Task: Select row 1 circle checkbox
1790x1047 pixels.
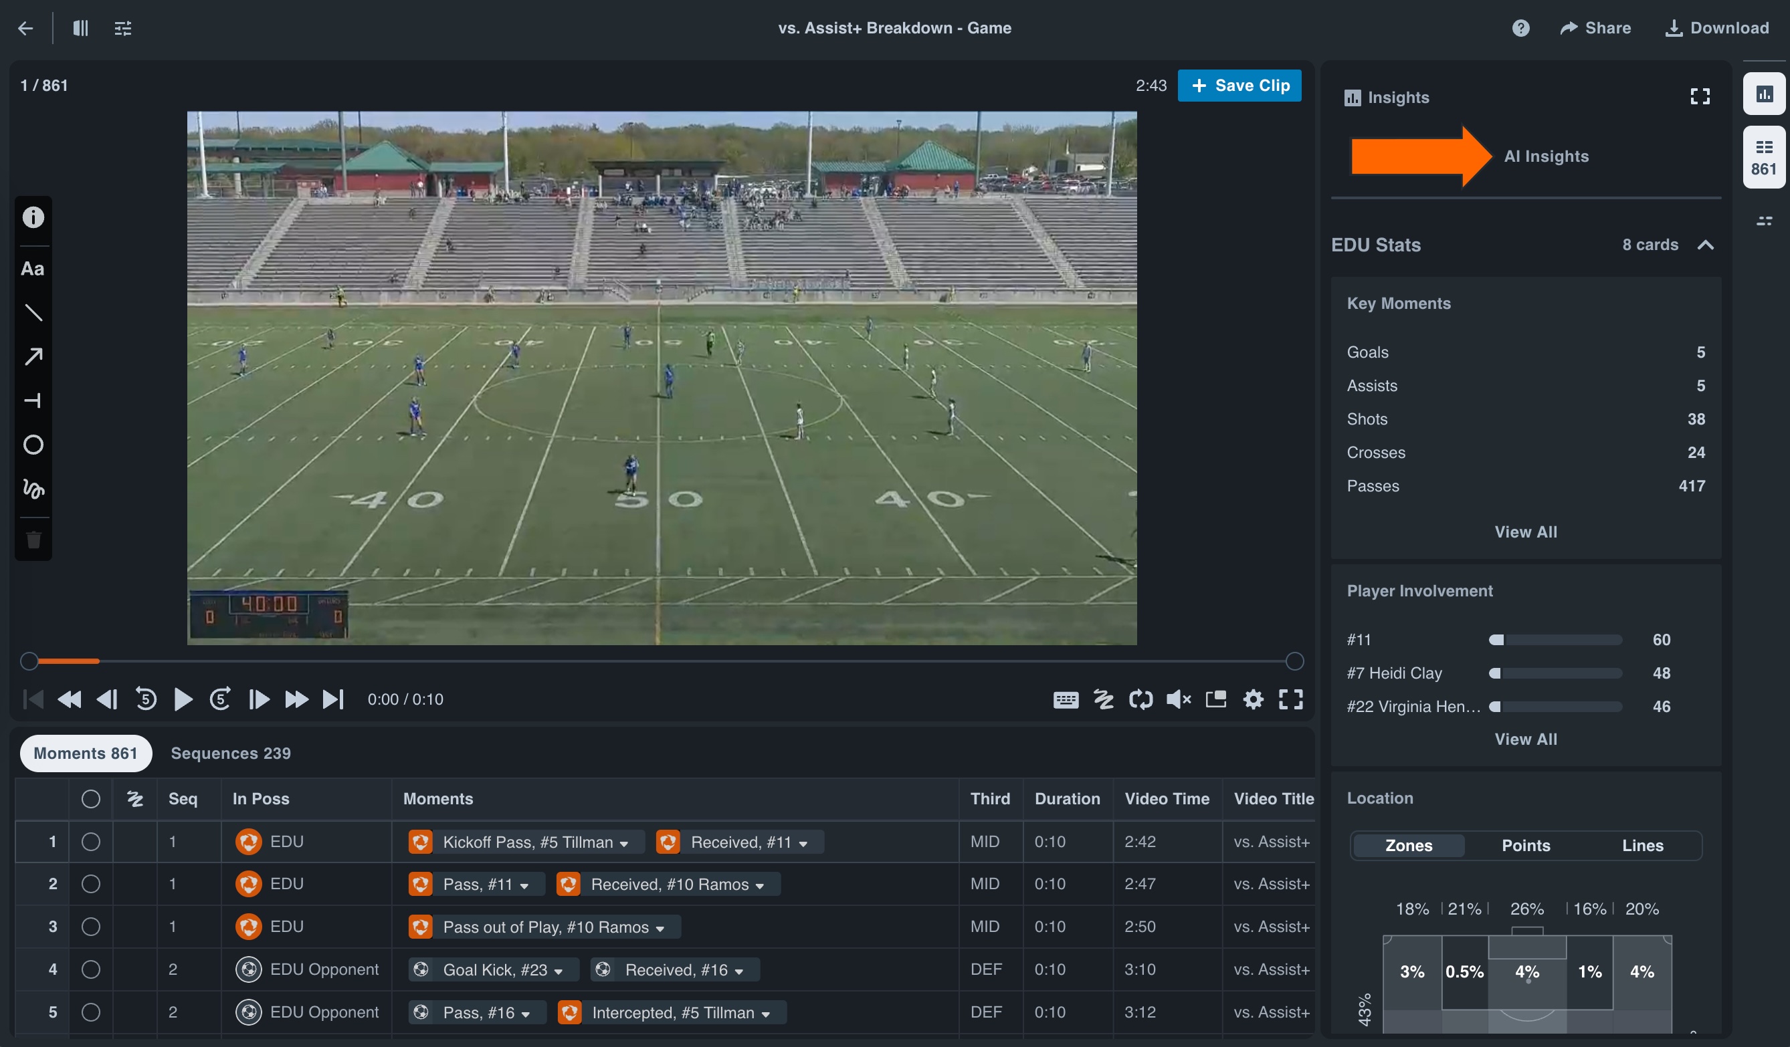Action: [x=91, y=842]
